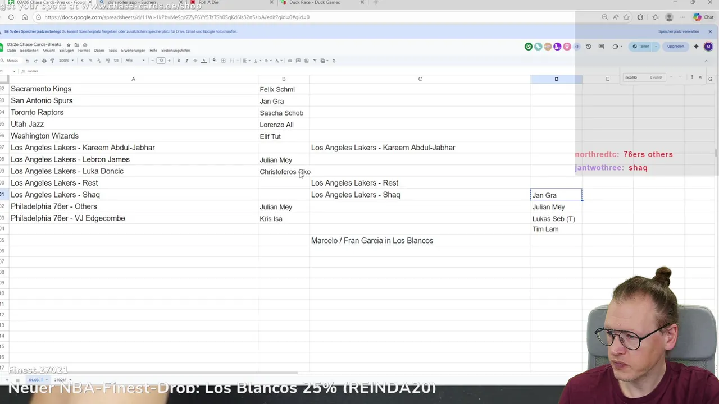Screen dimensions: 719x404
Task: Move document with the folder icon
Action: click(x=77, y=44)
